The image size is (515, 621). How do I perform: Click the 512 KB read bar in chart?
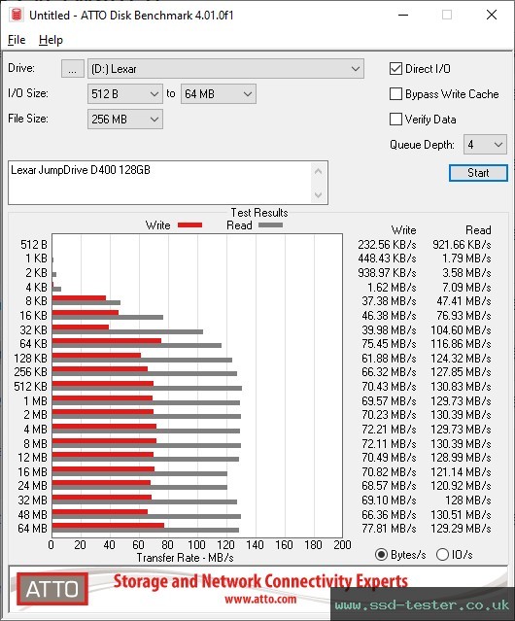click(147, 389)
